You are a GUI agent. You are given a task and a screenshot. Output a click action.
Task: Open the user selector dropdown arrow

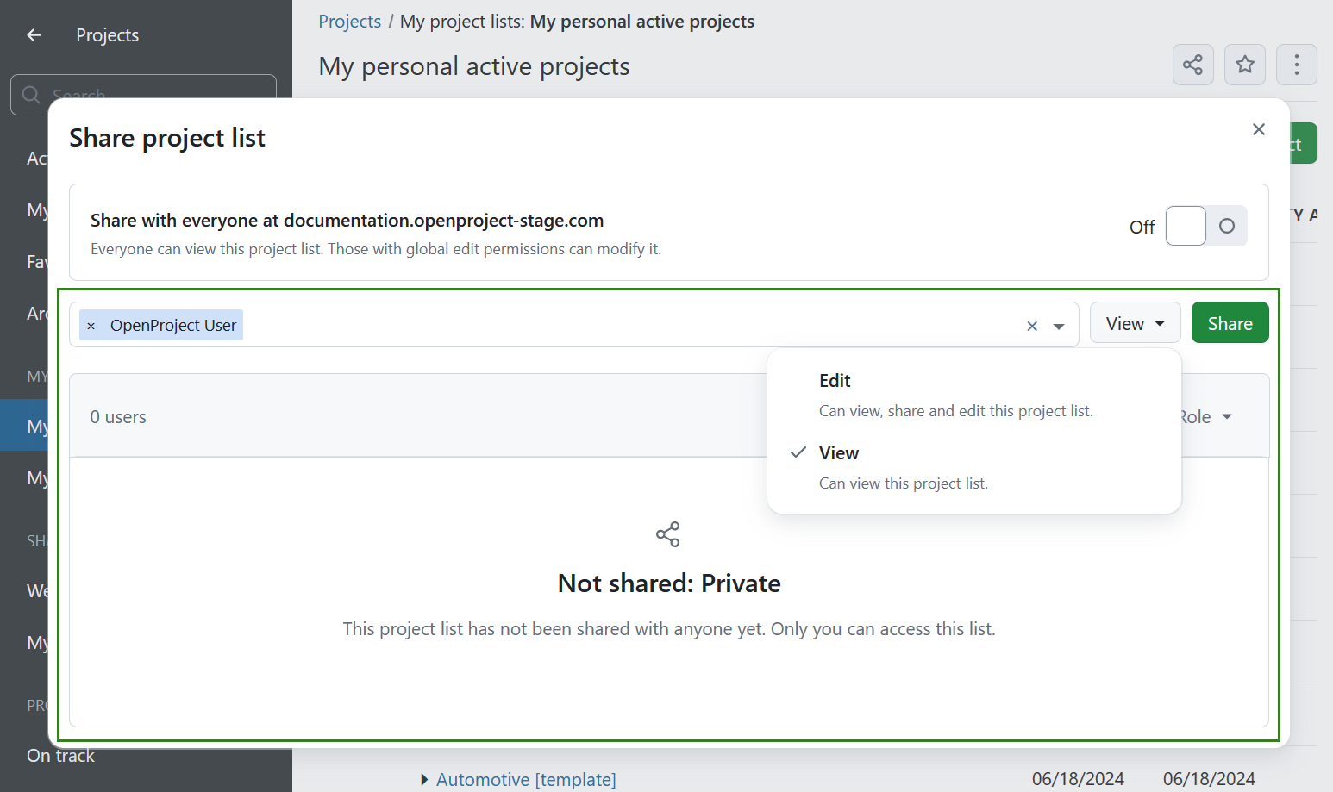tap(1059, 326)
